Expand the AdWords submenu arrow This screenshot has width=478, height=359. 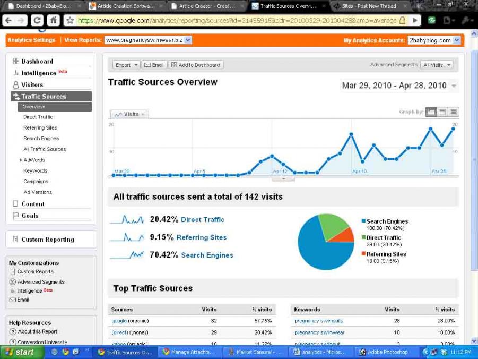20,160
